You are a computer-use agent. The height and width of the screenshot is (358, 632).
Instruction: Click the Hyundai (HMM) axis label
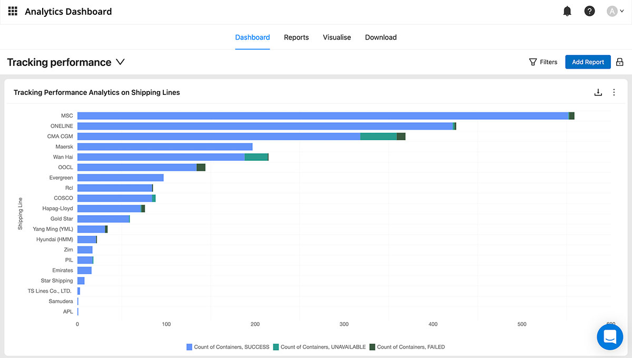(55, 239)
